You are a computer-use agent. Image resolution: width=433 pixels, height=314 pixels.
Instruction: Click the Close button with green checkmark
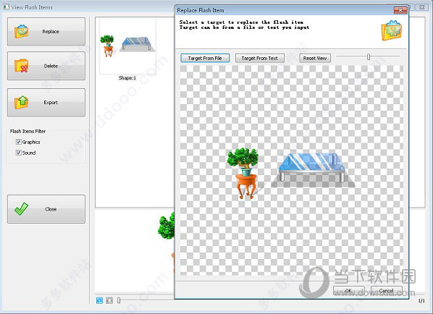click(46, 209)
